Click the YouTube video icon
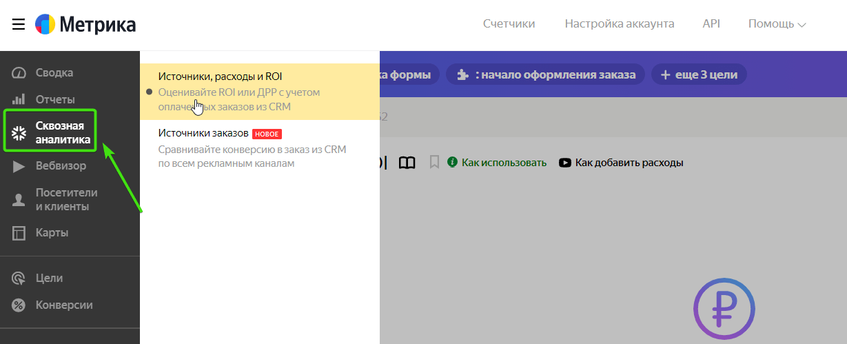This screenshot has height=344, width=847. [x=564, y=163]
